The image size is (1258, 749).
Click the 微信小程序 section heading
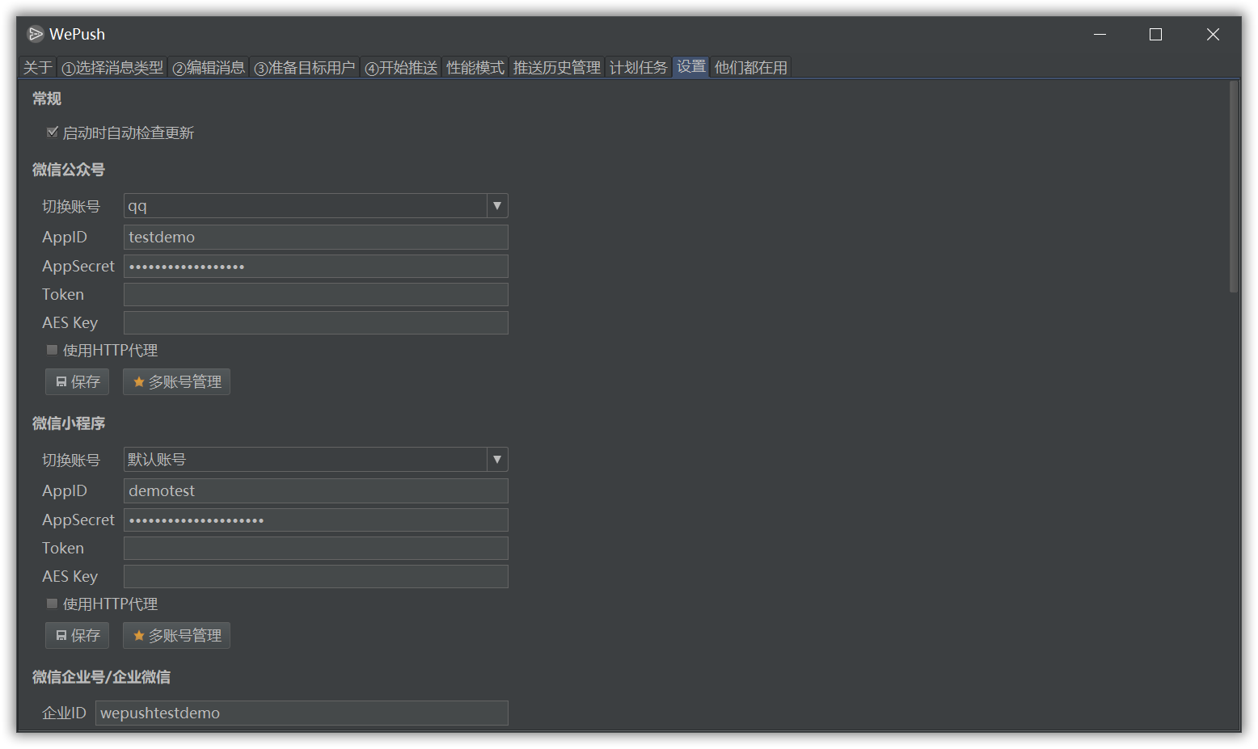pyautogui.click(x=69, y=423)
